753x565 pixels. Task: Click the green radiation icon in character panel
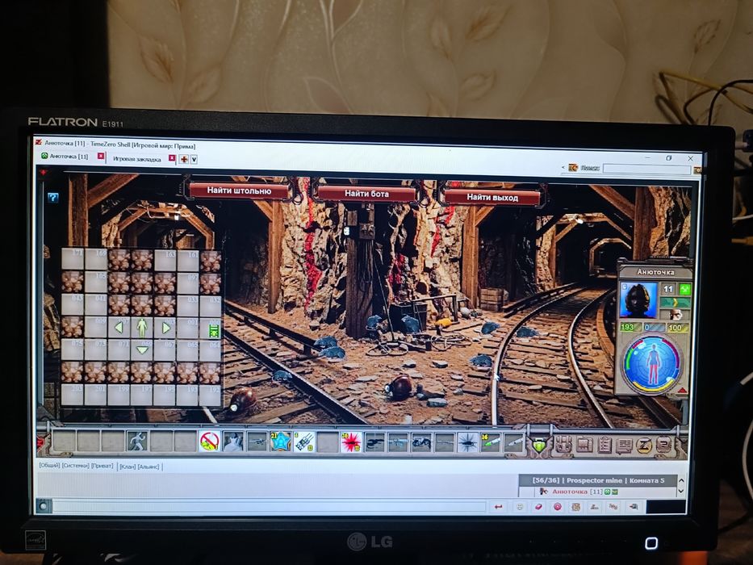[685, 289]
